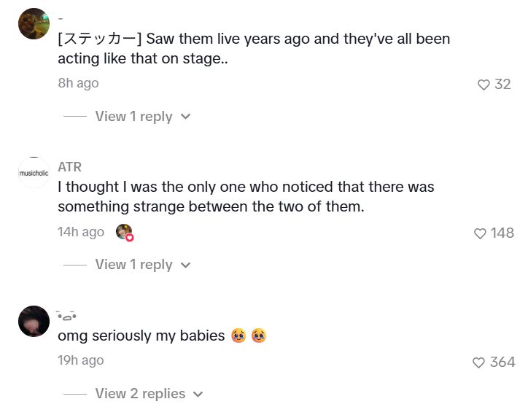Click the creator-liked avatar badge beside 14h ago
This screenshot has height=407, width=528.
125,233
